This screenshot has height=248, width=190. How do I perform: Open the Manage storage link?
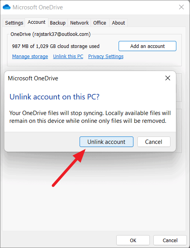[x=30, y=56]
